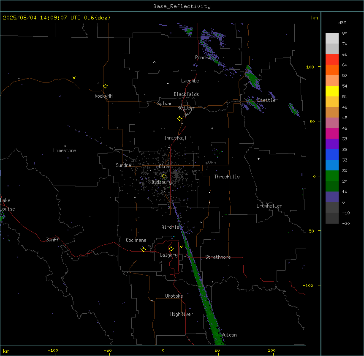Select the light gray swatch between 80 and 70
This screenshot has width=364, height=356.
pos(332,38)
